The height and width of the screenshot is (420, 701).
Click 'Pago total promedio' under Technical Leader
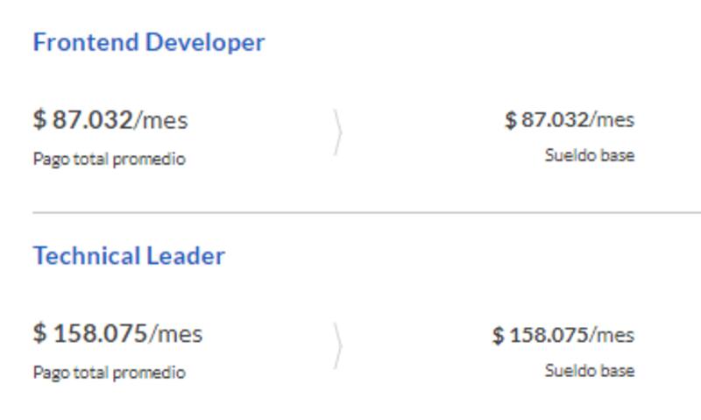coord(109,373)
